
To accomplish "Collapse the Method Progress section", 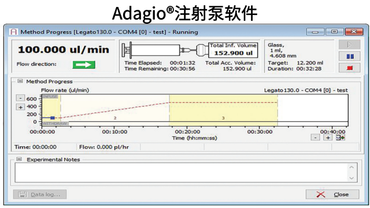I will click(20, 81).
